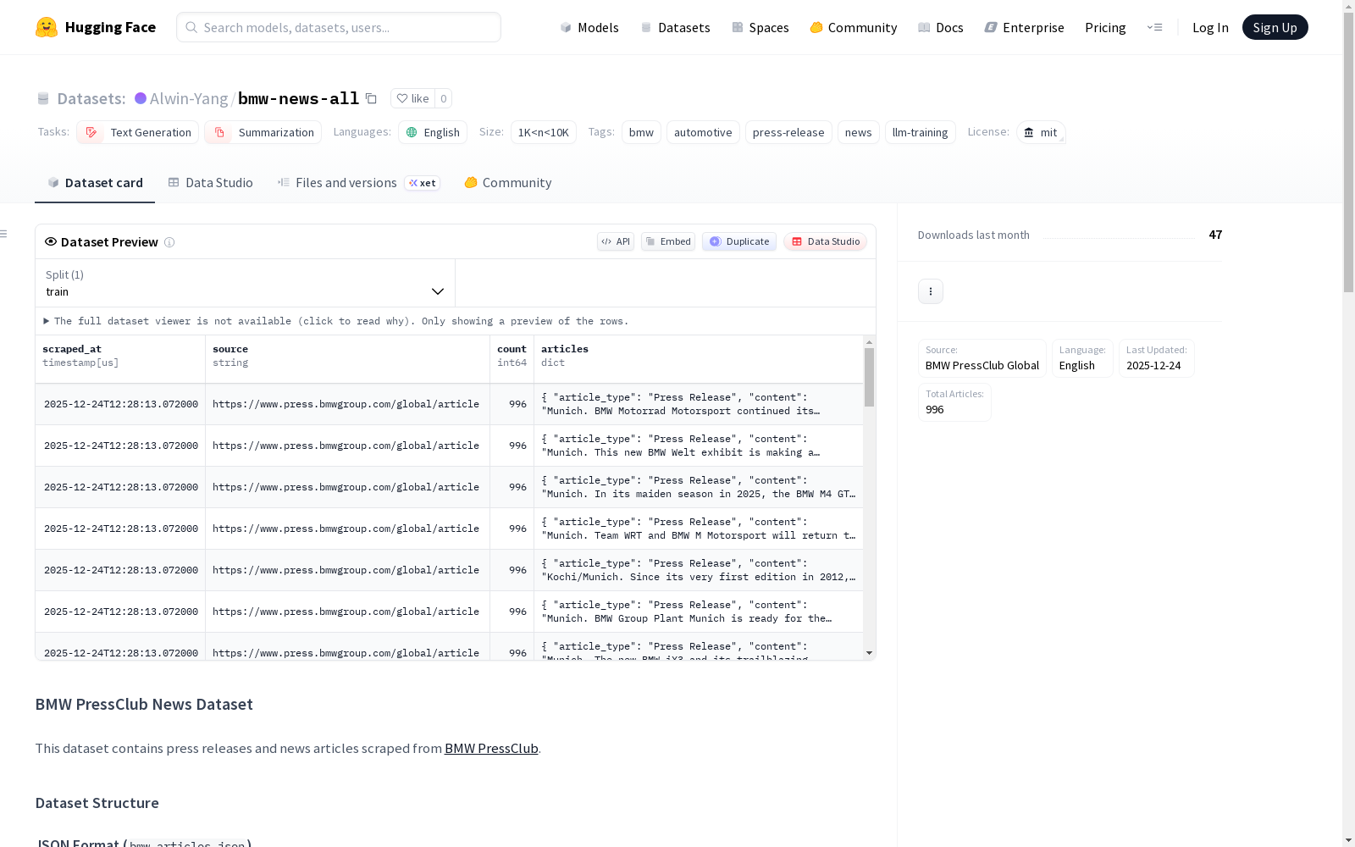
Task: Click the Downloads last month count 47
Action: [1215, 235]
